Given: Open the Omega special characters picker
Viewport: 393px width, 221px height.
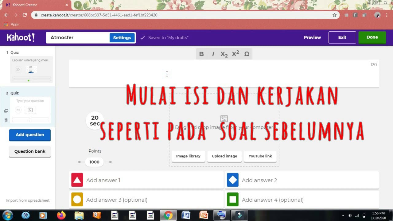Looking at the screenshot, I should click(247, 54).
